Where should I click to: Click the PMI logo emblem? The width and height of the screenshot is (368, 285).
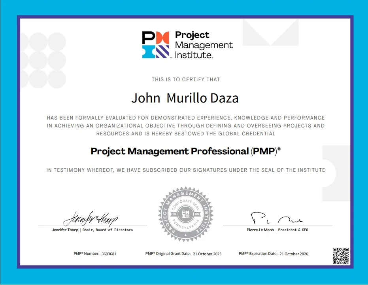156,45
